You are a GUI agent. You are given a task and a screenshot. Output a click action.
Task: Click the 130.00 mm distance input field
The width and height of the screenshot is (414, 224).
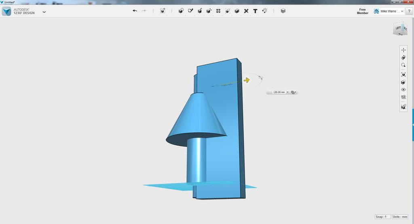coord(279,92)
